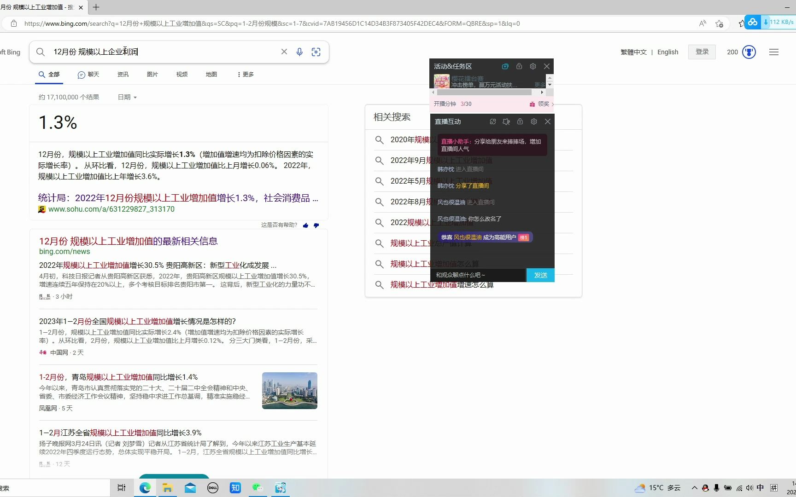Clear the Bing search box text
This screenshot has width=796, height=497.
(x=284, y=52)
